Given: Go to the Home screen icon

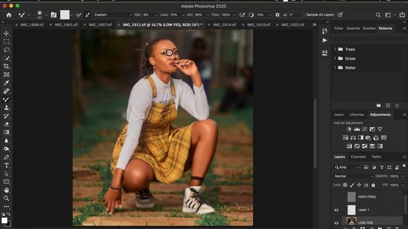Looking at the screenshot, I should coord(9,15).
